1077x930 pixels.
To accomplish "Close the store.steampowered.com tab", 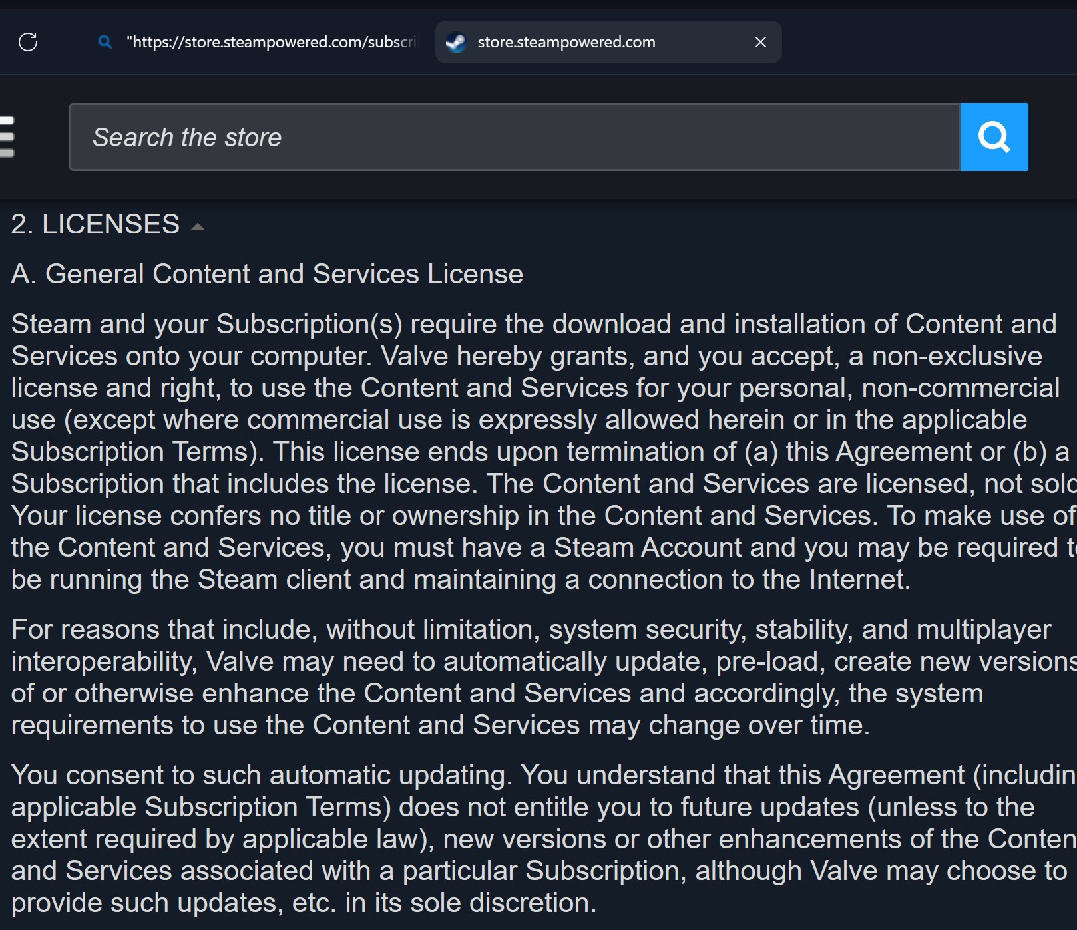I will point(761,42).
